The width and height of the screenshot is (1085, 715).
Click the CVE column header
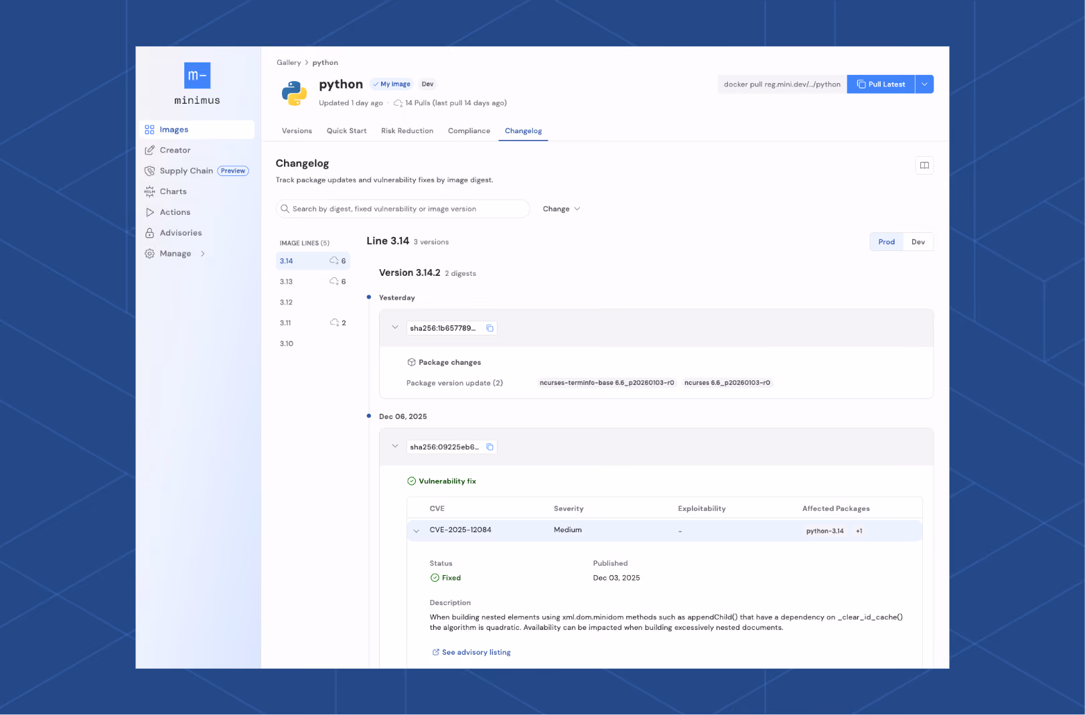[437, 509]
